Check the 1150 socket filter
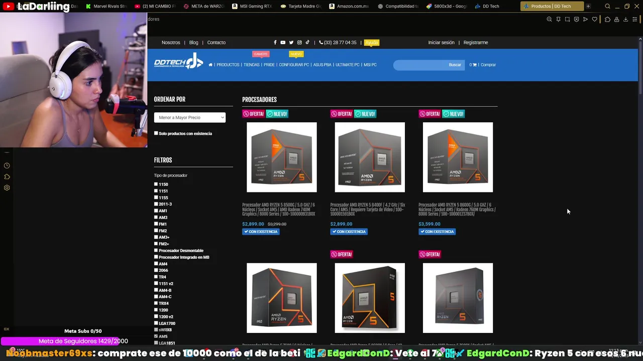 (x=156, y=184)
